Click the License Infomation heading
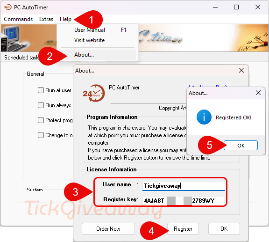The width and height of the screenshot is (269, 242). tap(112, 169)
